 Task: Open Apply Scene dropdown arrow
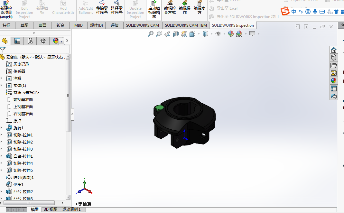(x=246, y=34)
